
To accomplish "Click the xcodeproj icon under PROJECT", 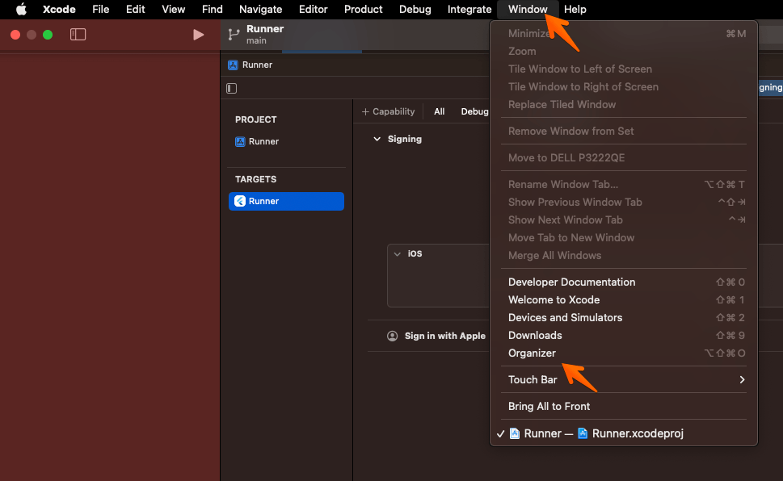I will 240,142.
